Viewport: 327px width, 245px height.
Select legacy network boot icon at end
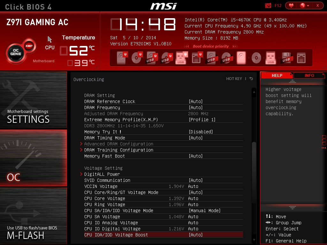point(301,58)
